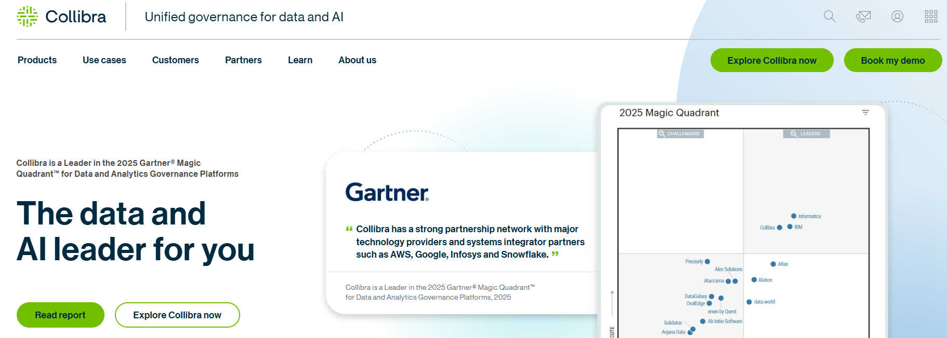947x338 pixels.
Task: Click the Collibra logo icon
Action: (x=27, y=17)
